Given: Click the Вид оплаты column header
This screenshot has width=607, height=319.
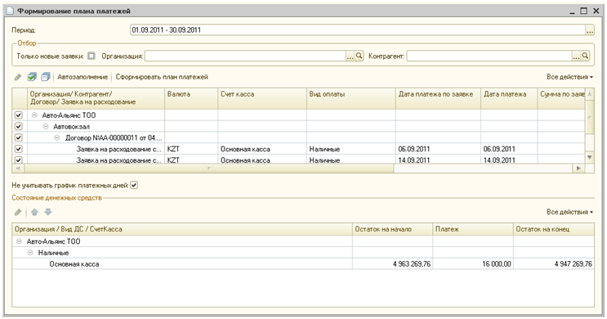Looking at the screenshot, I should pyautogui.click(x=351, y=98).
